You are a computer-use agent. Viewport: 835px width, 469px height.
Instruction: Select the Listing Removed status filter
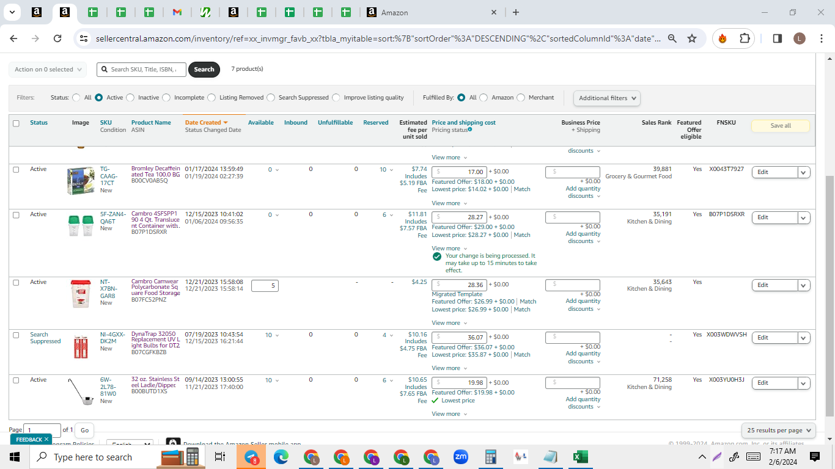point(212,98)
